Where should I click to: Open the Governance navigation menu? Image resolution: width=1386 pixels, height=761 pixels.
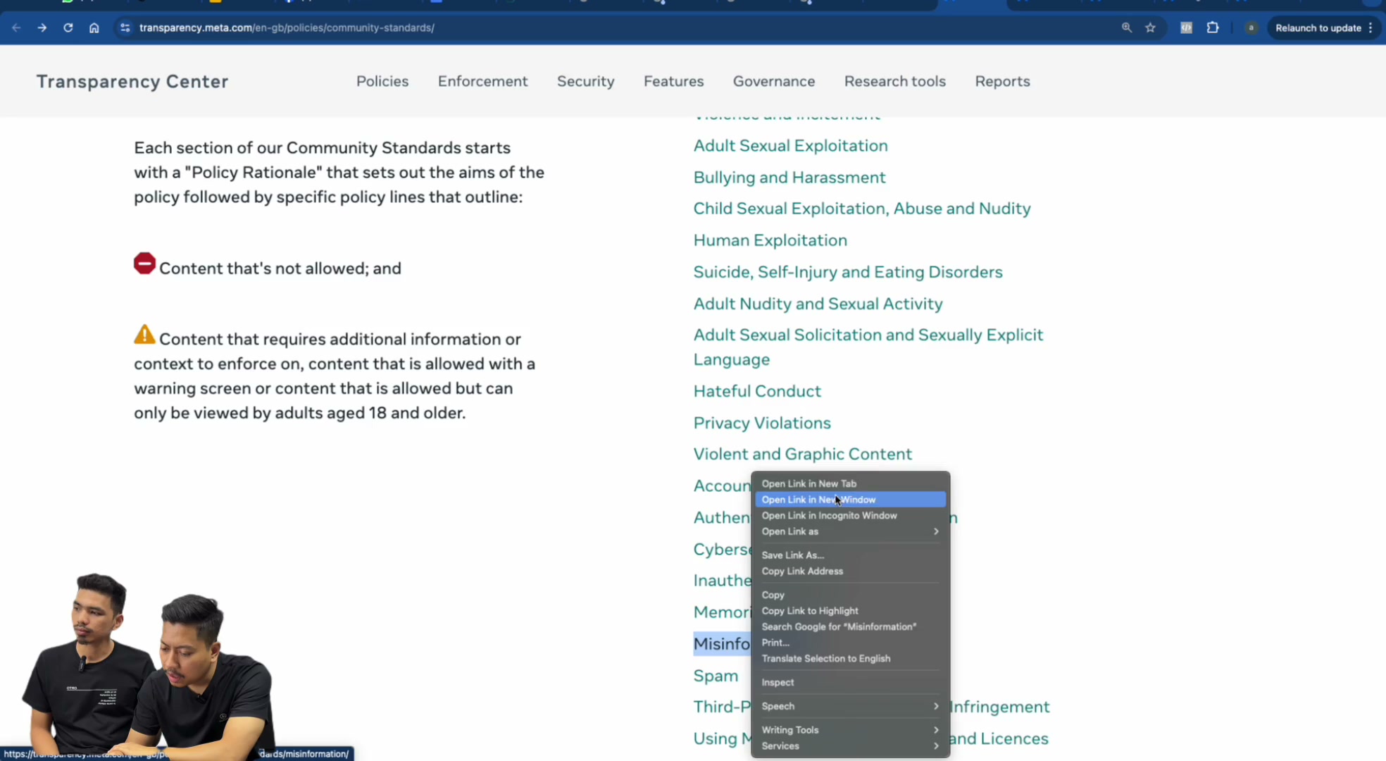tap(774, 81)
